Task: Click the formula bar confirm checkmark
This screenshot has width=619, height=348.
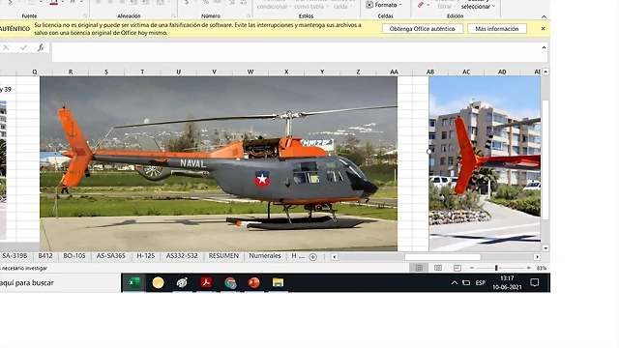Action: point(23,47)
